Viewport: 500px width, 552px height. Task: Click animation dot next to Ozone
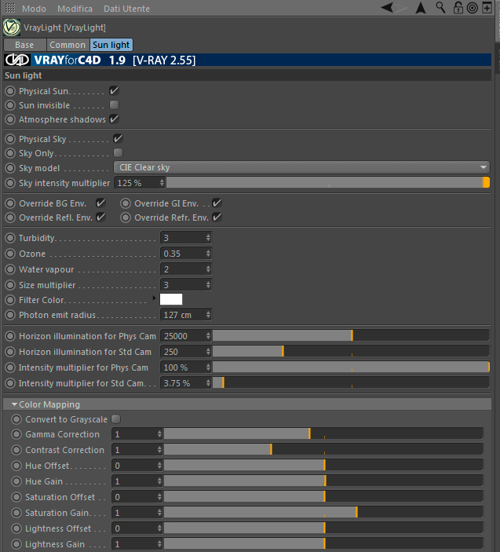(10, 254)
